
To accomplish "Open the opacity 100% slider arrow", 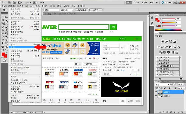I will point(184,85).
